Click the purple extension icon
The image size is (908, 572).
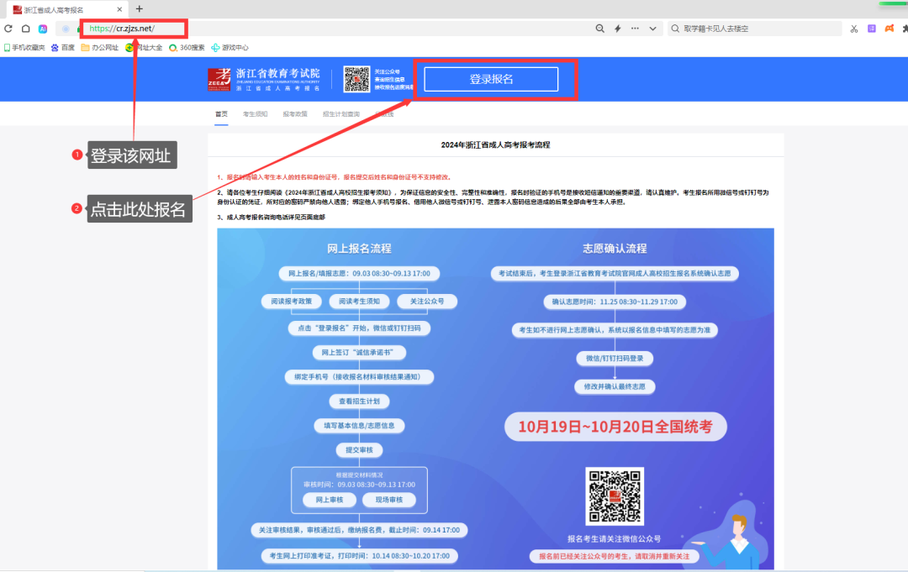(872, 29)
